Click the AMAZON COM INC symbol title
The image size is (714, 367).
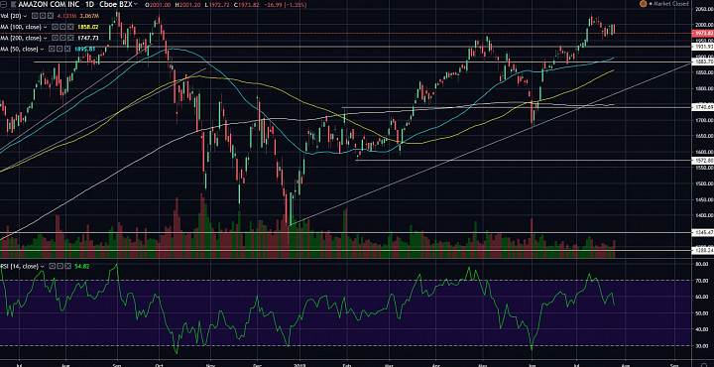click(x=49, y=5)
